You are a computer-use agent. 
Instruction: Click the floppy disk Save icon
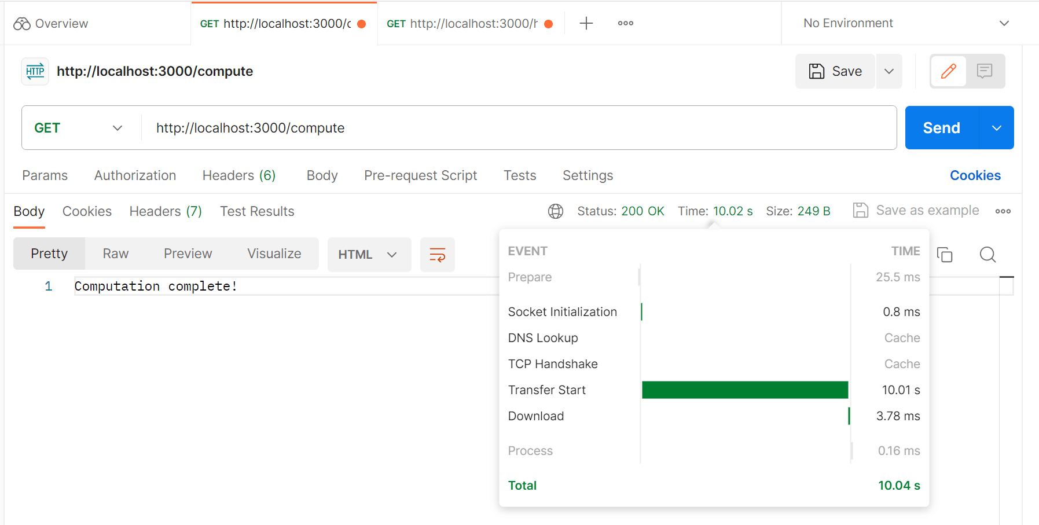817,71
